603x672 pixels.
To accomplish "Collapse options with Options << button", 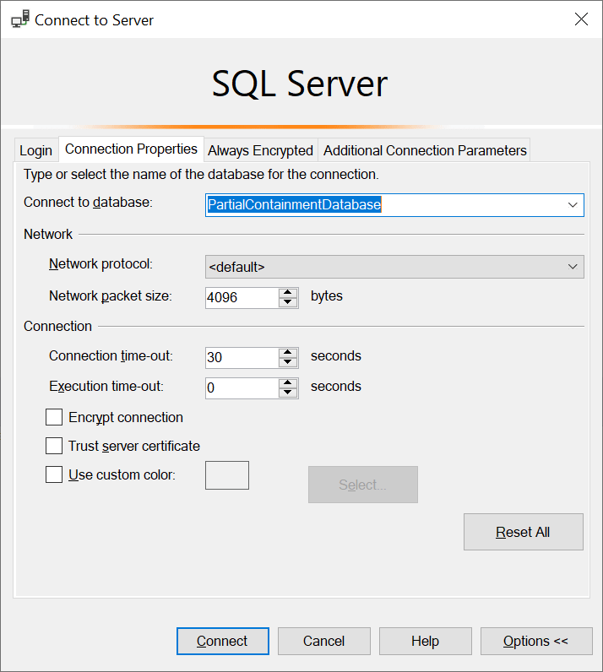I will tap(536, 641).
